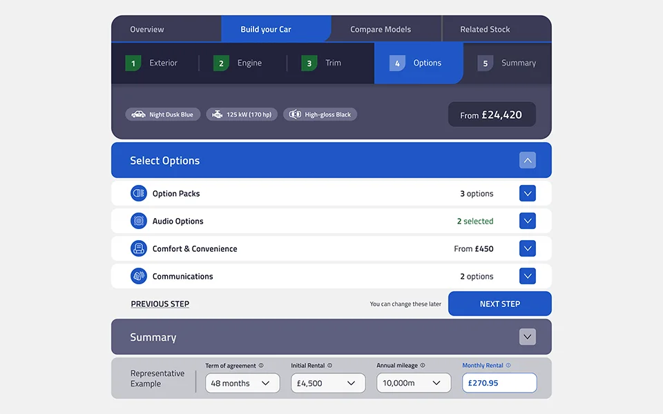Open the 48 months term dropdown
Screen dimensions: 663x414
242,383
